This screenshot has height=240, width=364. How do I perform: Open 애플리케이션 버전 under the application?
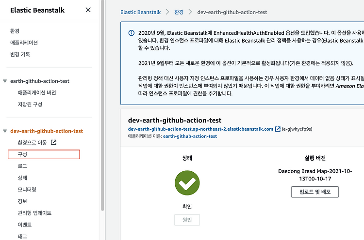37,92
